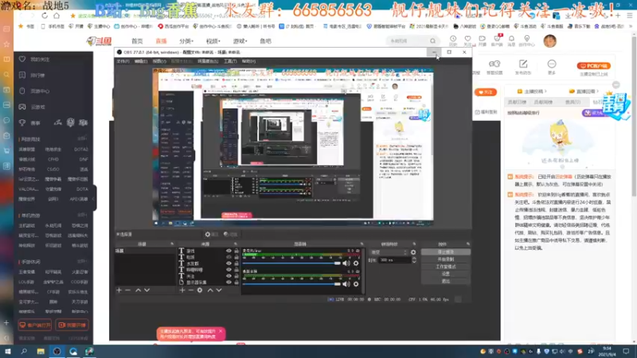Toggle visibility of 关注 text source

point(229,276)
